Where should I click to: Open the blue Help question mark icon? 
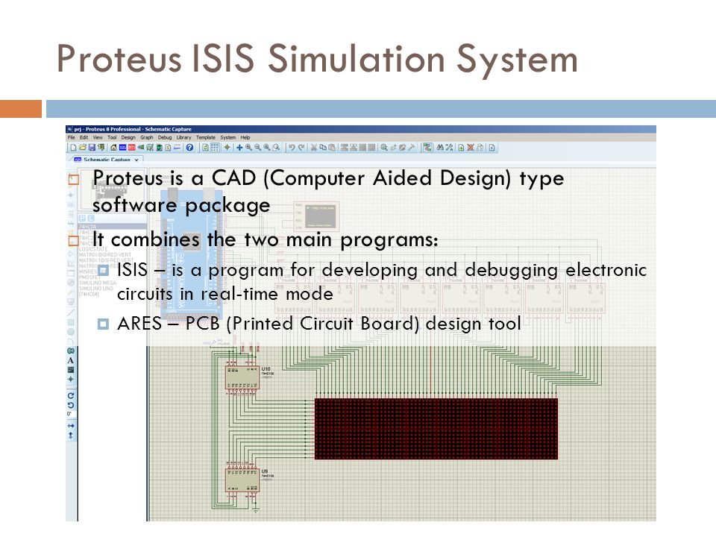189,148
